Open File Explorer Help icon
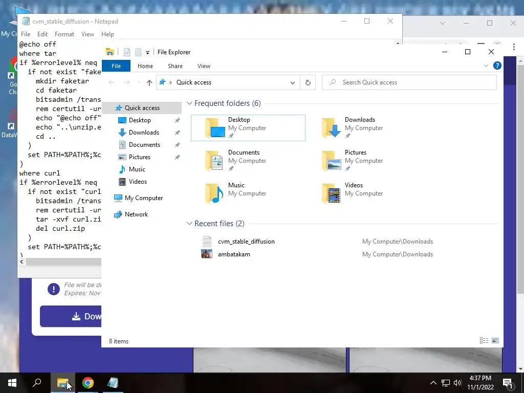Image resolution: width=524 pixels, height=393 pixels. (497, 65)
